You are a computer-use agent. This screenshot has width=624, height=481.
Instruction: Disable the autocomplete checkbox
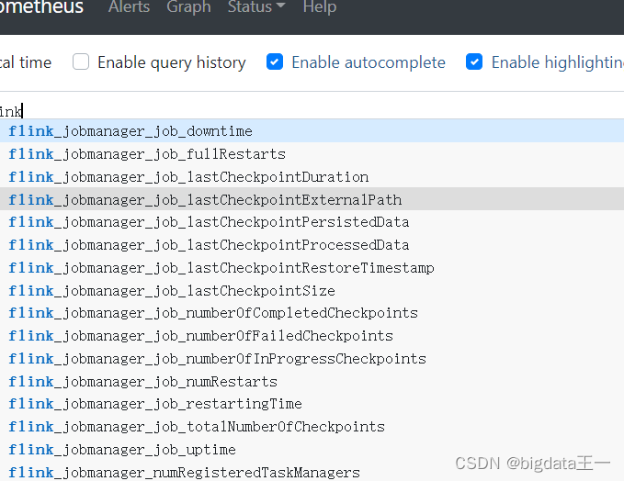[x=275, y=62]
